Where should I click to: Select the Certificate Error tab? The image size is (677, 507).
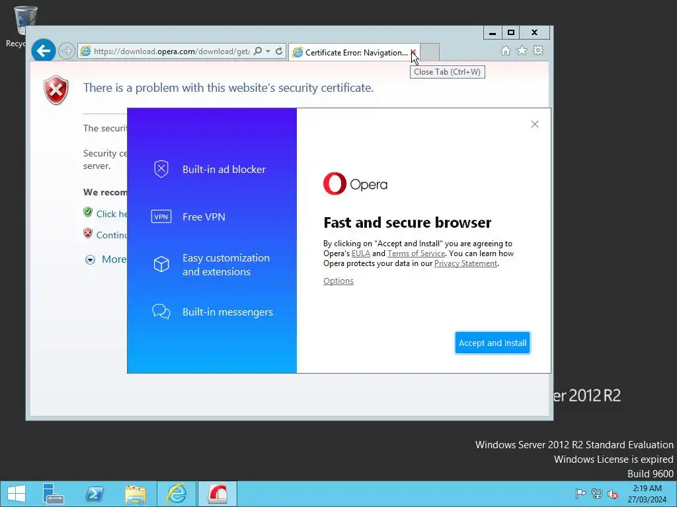click(354, 53)
